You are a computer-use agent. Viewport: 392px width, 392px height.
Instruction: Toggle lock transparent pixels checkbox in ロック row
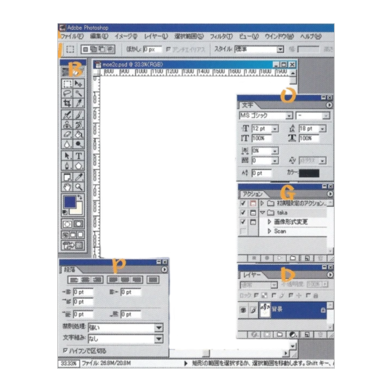256,295
